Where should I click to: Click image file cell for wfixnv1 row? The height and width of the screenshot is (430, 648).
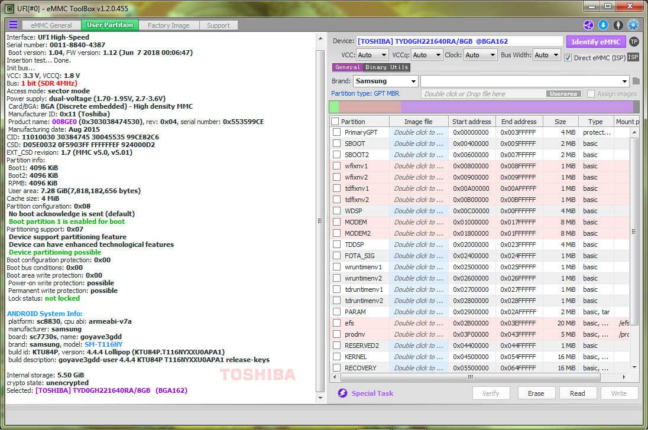point(418,166)
